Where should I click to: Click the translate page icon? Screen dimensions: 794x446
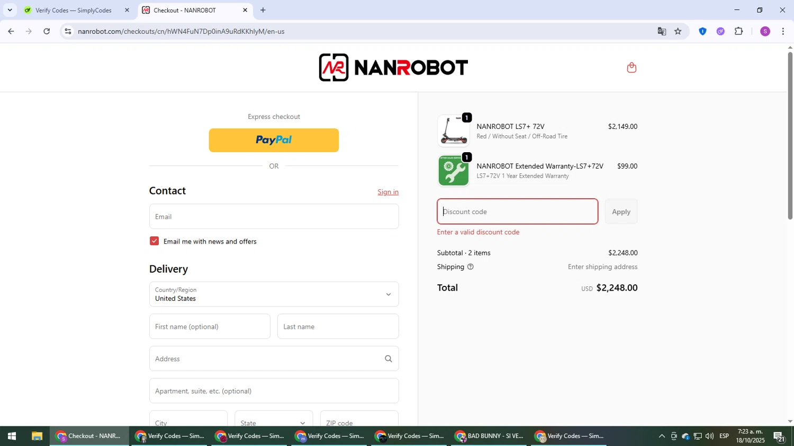662,31
